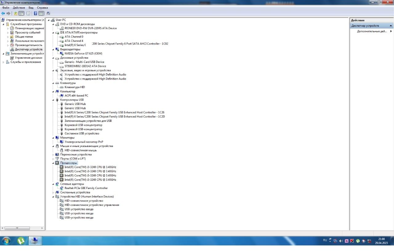Expand the Системные устройства category

click(53, 192)
